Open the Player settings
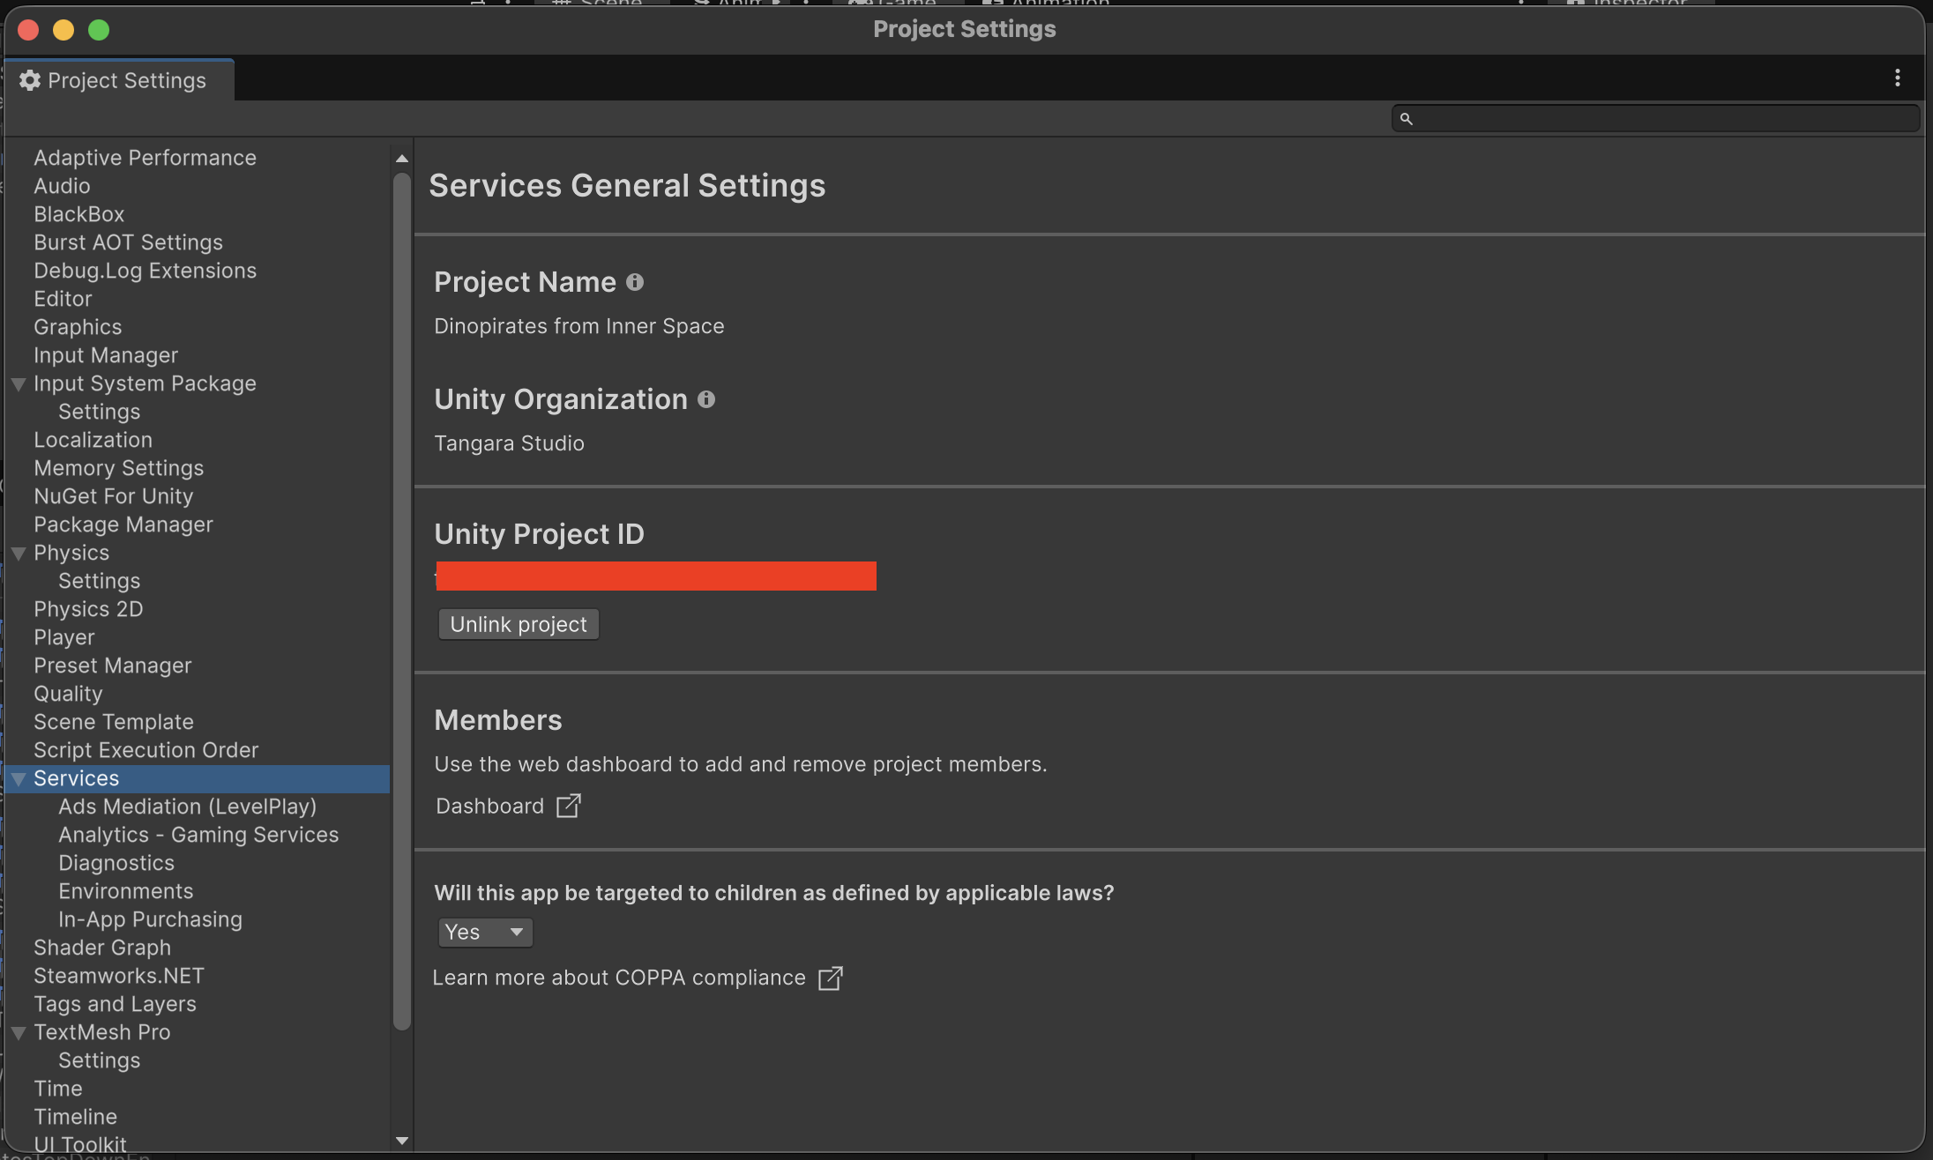The image size is (1933, 1160). 64,637
